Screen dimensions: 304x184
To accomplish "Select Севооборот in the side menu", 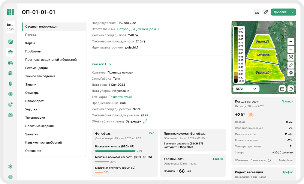I will pos(34,101).
